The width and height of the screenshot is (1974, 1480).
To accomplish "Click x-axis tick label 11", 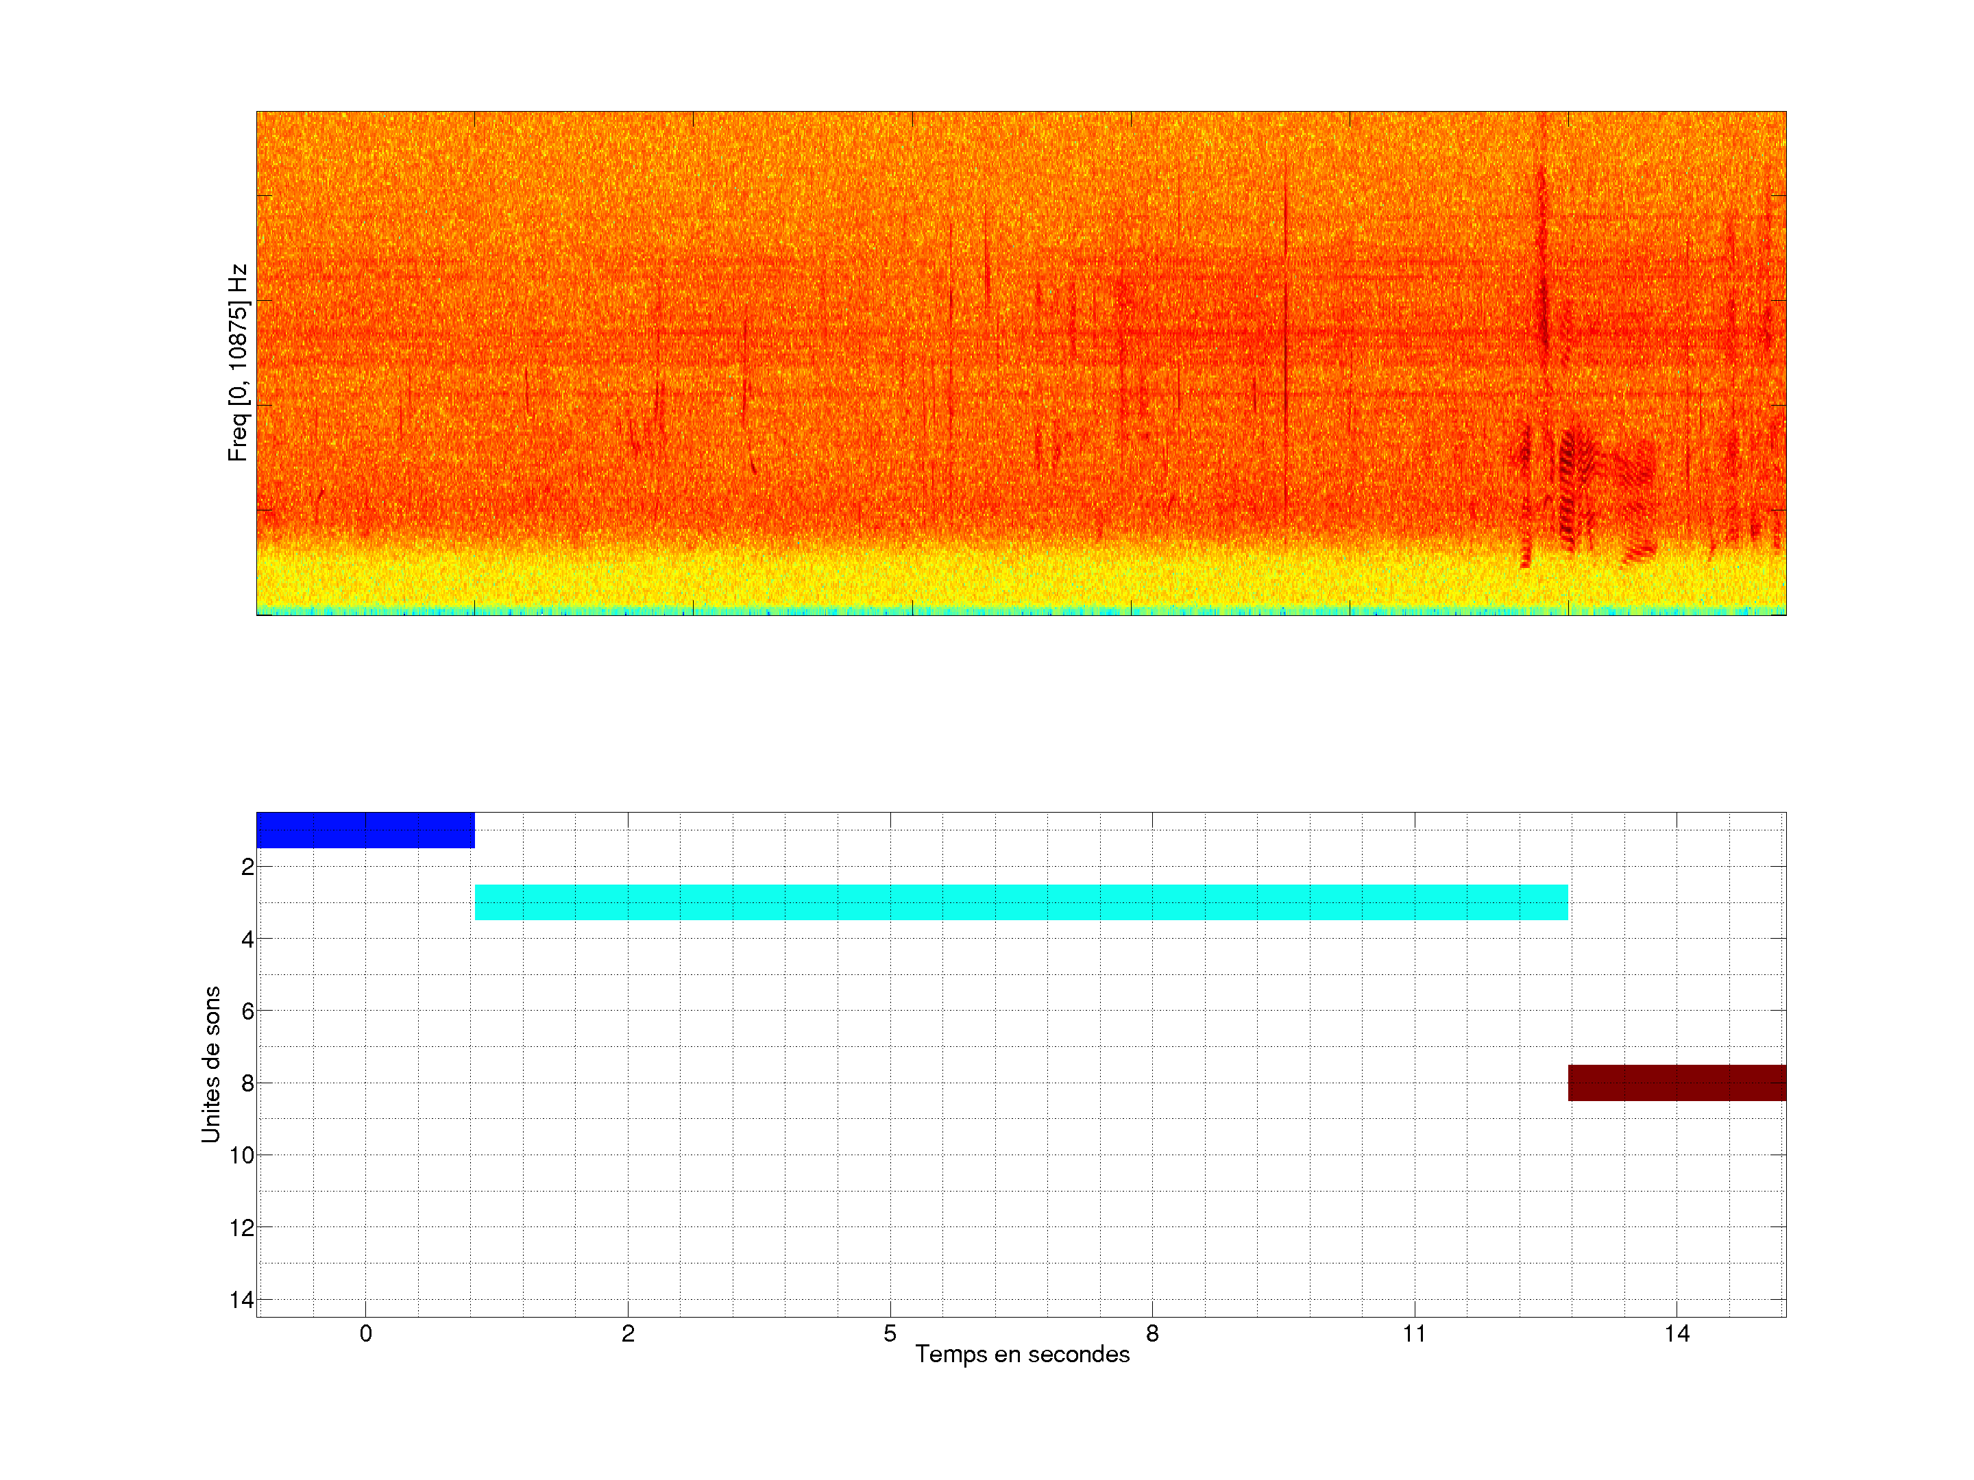I will point(1415,1333).
